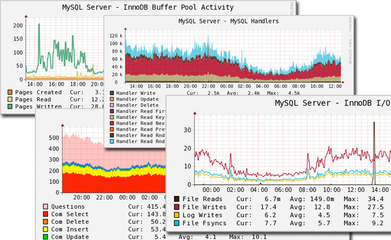
Task: Select the Pages Read yellow legend swatch
Action: [10, 100]
